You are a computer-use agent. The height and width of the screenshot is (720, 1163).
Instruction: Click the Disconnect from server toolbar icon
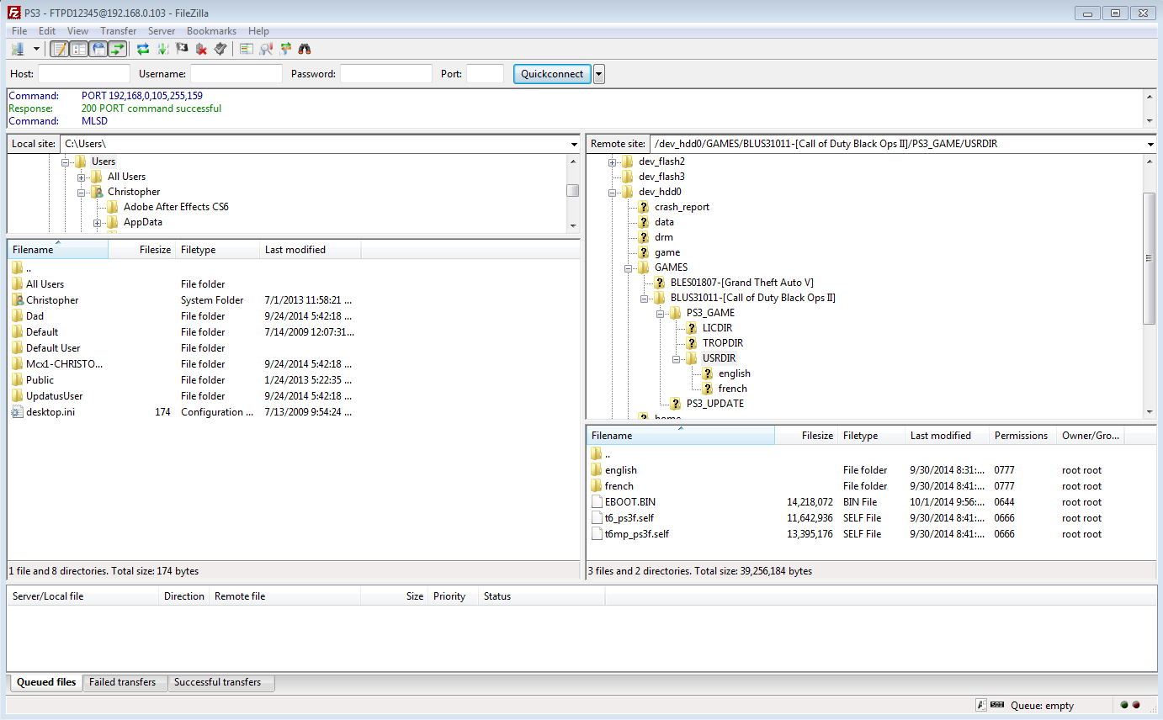pos(201,49)
